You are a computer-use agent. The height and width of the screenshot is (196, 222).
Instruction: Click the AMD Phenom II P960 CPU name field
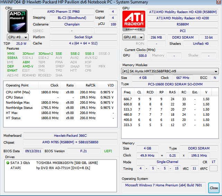coord(63,12)
